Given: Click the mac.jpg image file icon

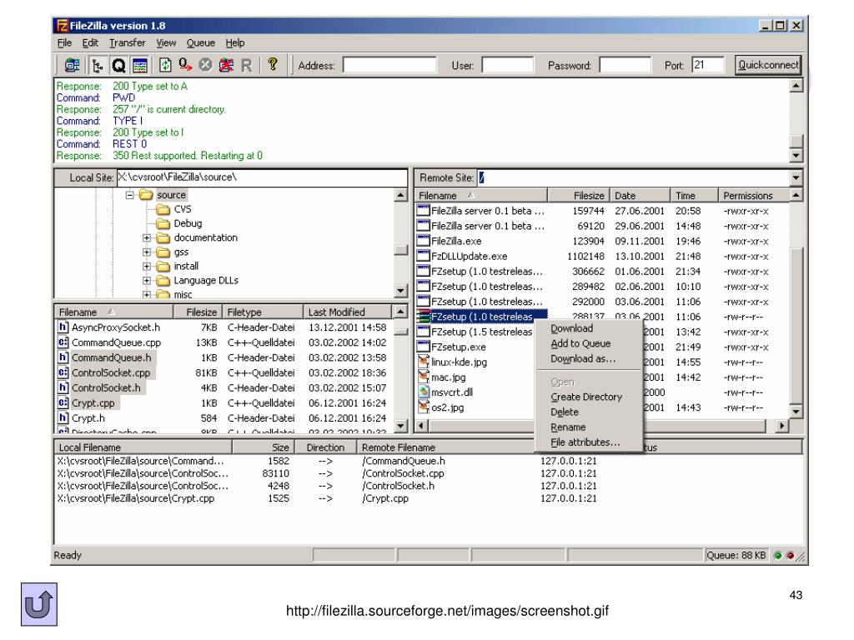Looking at the screenshot, I should click(423, 377).
